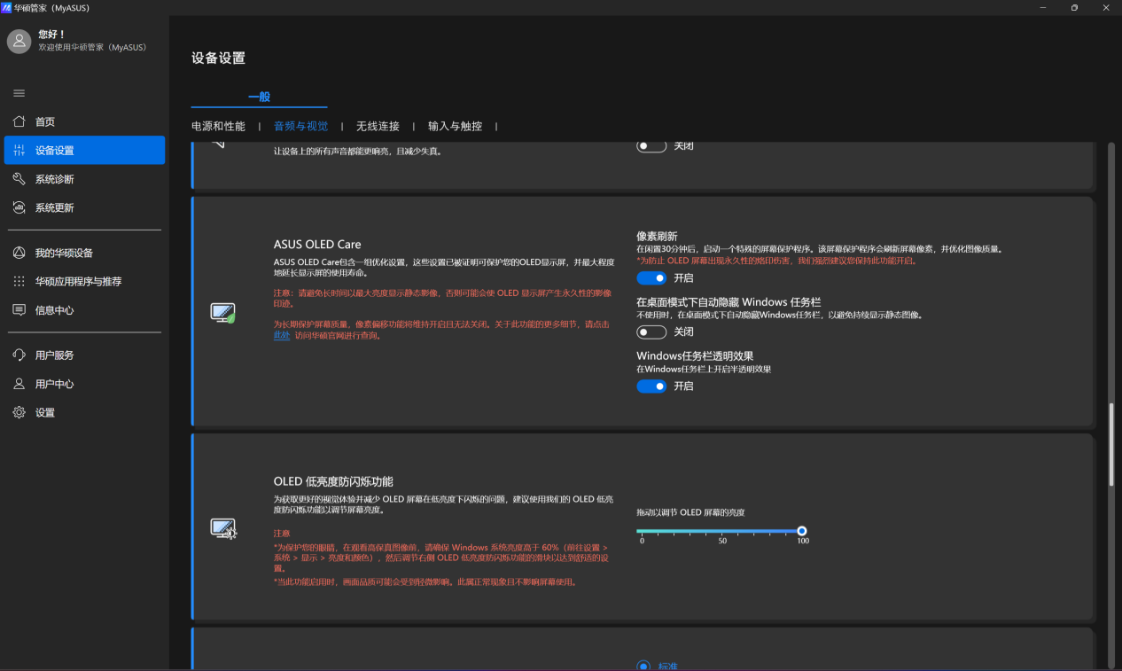Click the ASUS logo icon beside 我的华硕设备
The width and height of the screenshot is (1122, 671).
[x=19, y=253]
